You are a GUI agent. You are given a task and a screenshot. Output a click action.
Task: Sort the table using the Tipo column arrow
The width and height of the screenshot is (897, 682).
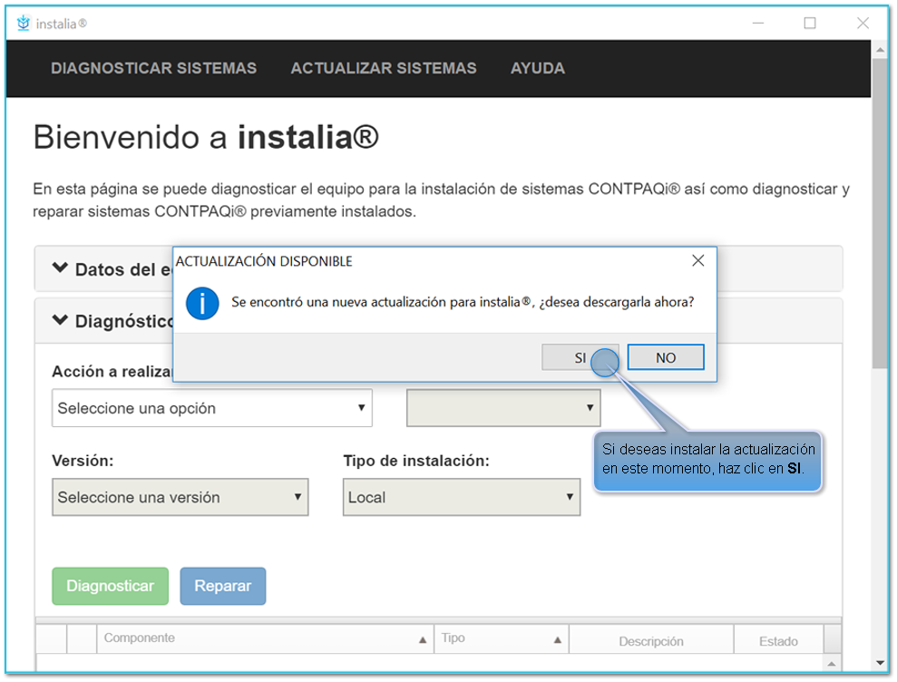pyautogui.click(x=558, y=639)
